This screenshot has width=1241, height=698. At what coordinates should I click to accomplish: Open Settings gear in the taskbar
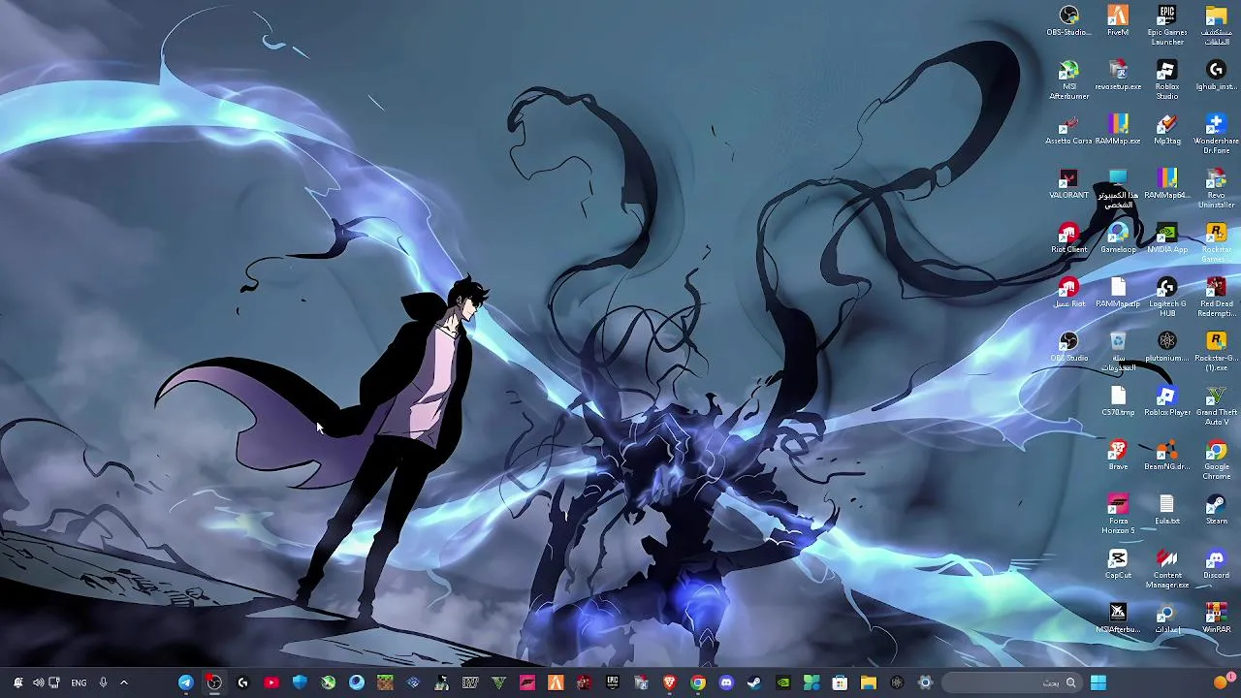click(925, 682)
